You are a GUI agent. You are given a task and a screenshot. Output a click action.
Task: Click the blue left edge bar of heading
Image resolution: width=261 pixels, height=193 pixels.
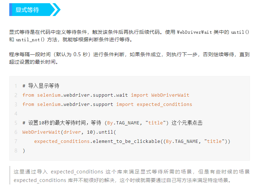tap(11, 10)
